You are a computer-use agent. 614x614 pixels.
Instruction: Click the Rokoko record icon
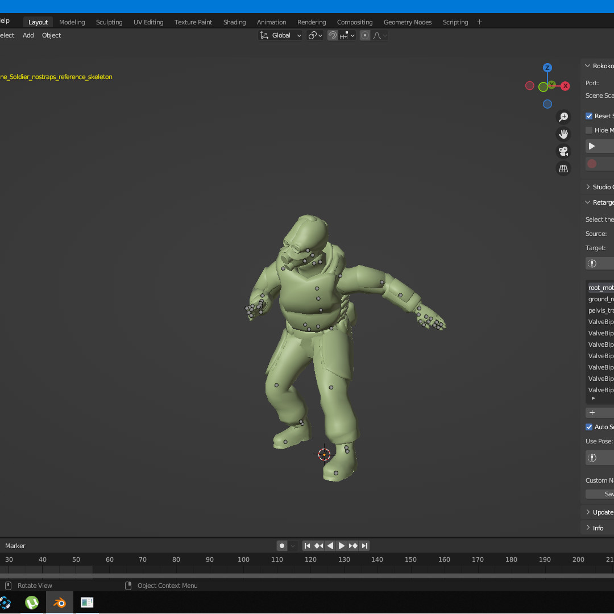pyautogui.click(x=591, y=164)
